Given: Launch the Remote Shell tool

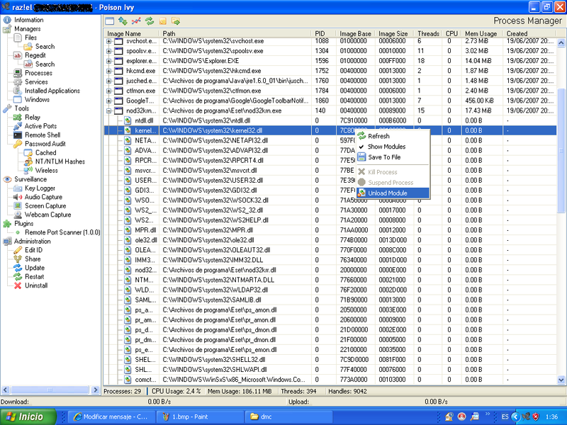Looking at the screenshot, I should (x=43, y=135).
